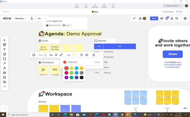The image size is (190, 117).
Task: Select the Frame tool
Action: (5, 77)
